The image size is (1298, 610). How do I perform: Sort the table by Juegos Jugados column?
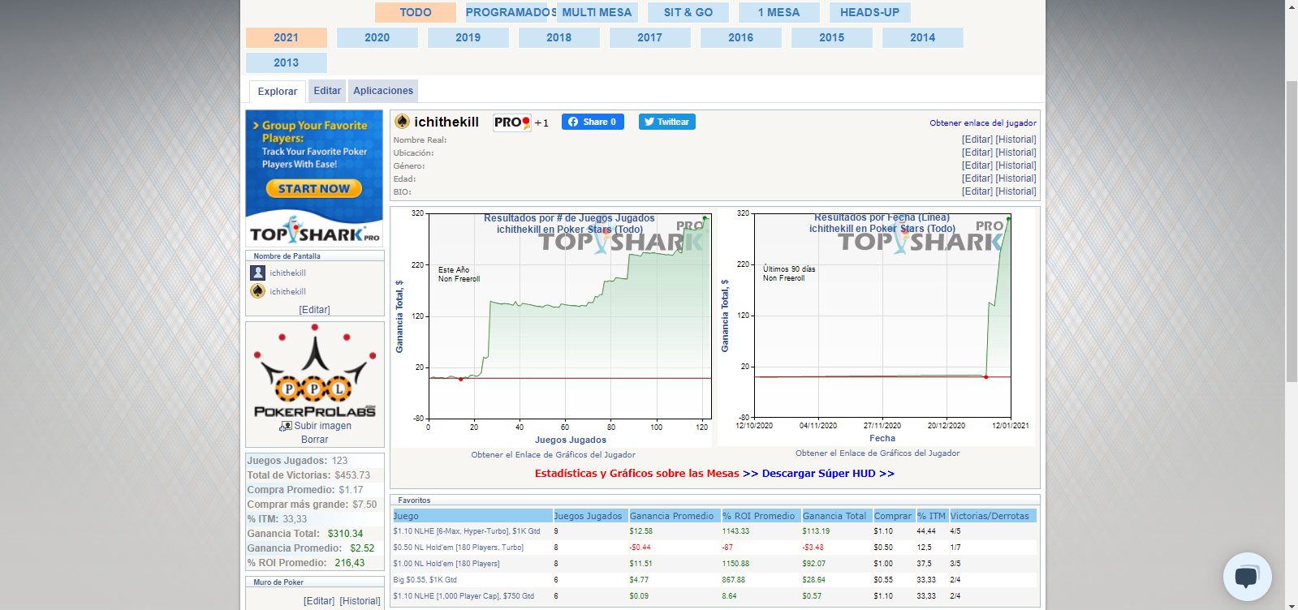click(x=590, y=516)
